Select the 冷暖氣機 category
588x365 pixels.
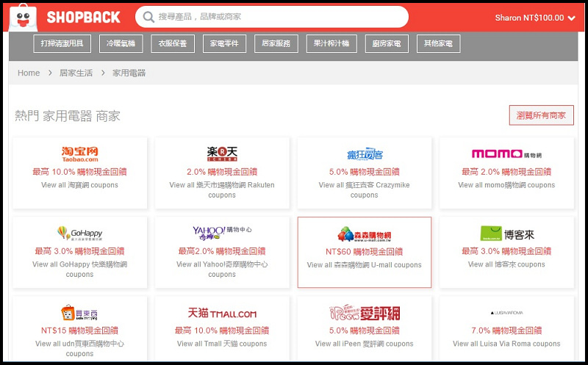tap(121, 43)
